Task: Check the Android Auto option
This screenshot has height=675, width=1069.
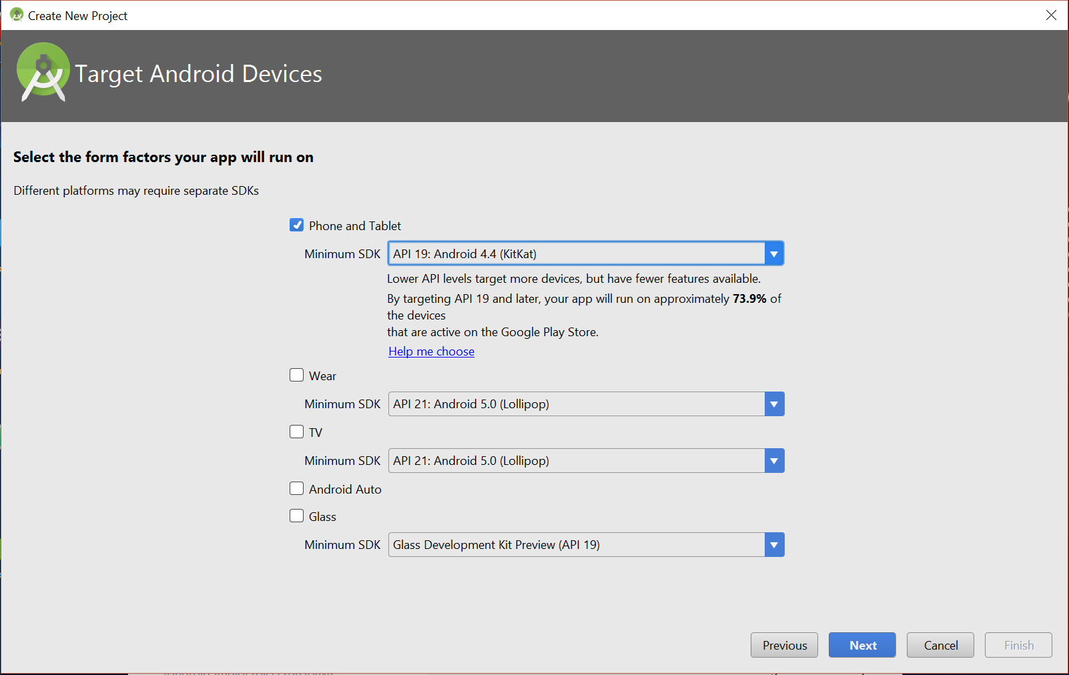Action: pos(296,488)
